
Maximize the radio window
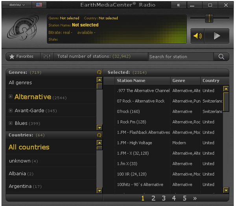pyautogui.click(x=210, y=5)
